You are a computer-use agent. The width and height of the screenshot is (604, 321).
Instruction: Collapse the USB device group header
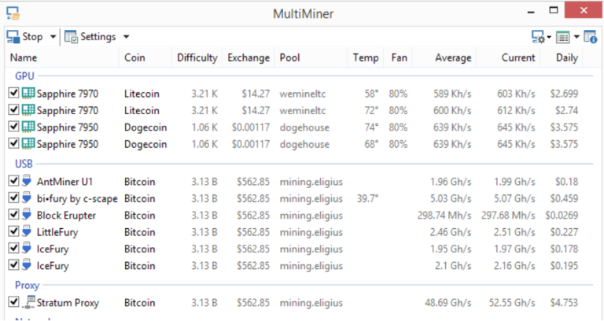click(24, 163)
